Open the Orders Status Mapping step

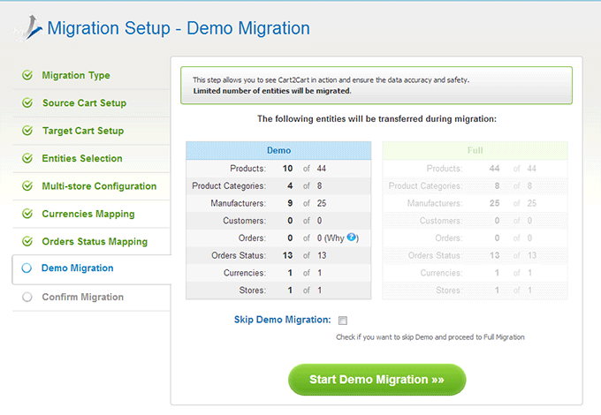click(x=95, y=242)
